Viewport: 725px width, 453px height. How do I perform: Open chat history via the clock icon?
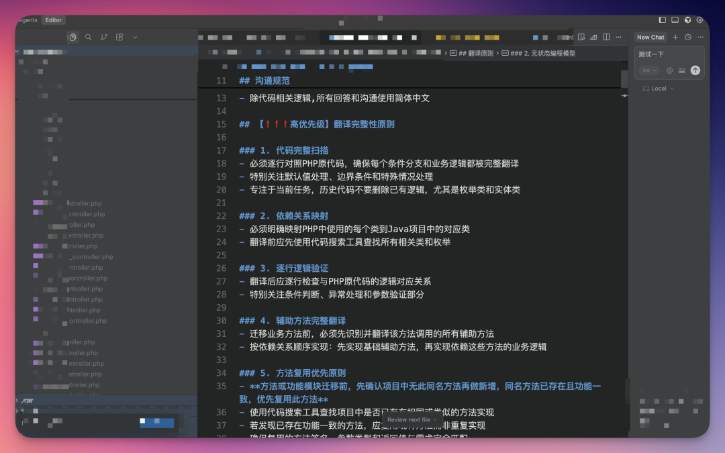(x=688, y=37)
